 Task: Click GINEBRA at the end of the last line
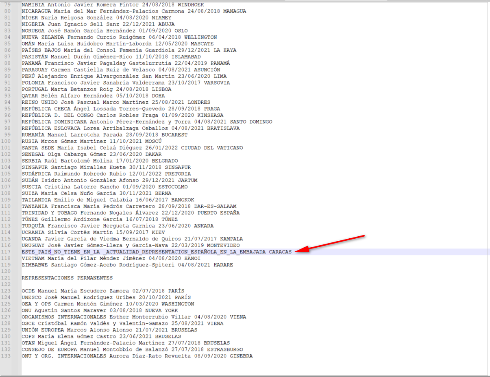[x=241, y=356]
